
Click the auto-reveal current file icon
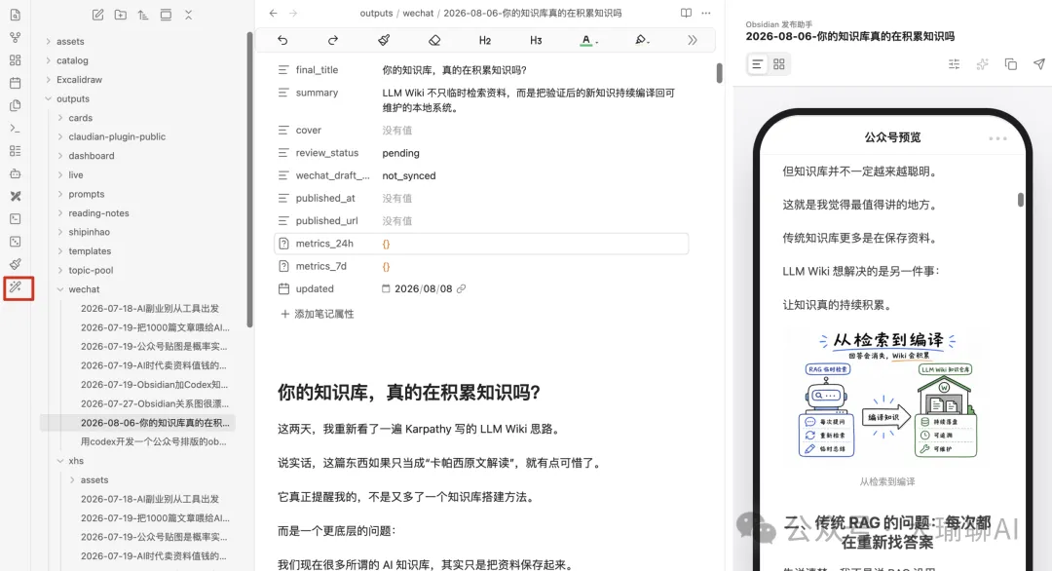click(x=166, y=15)
